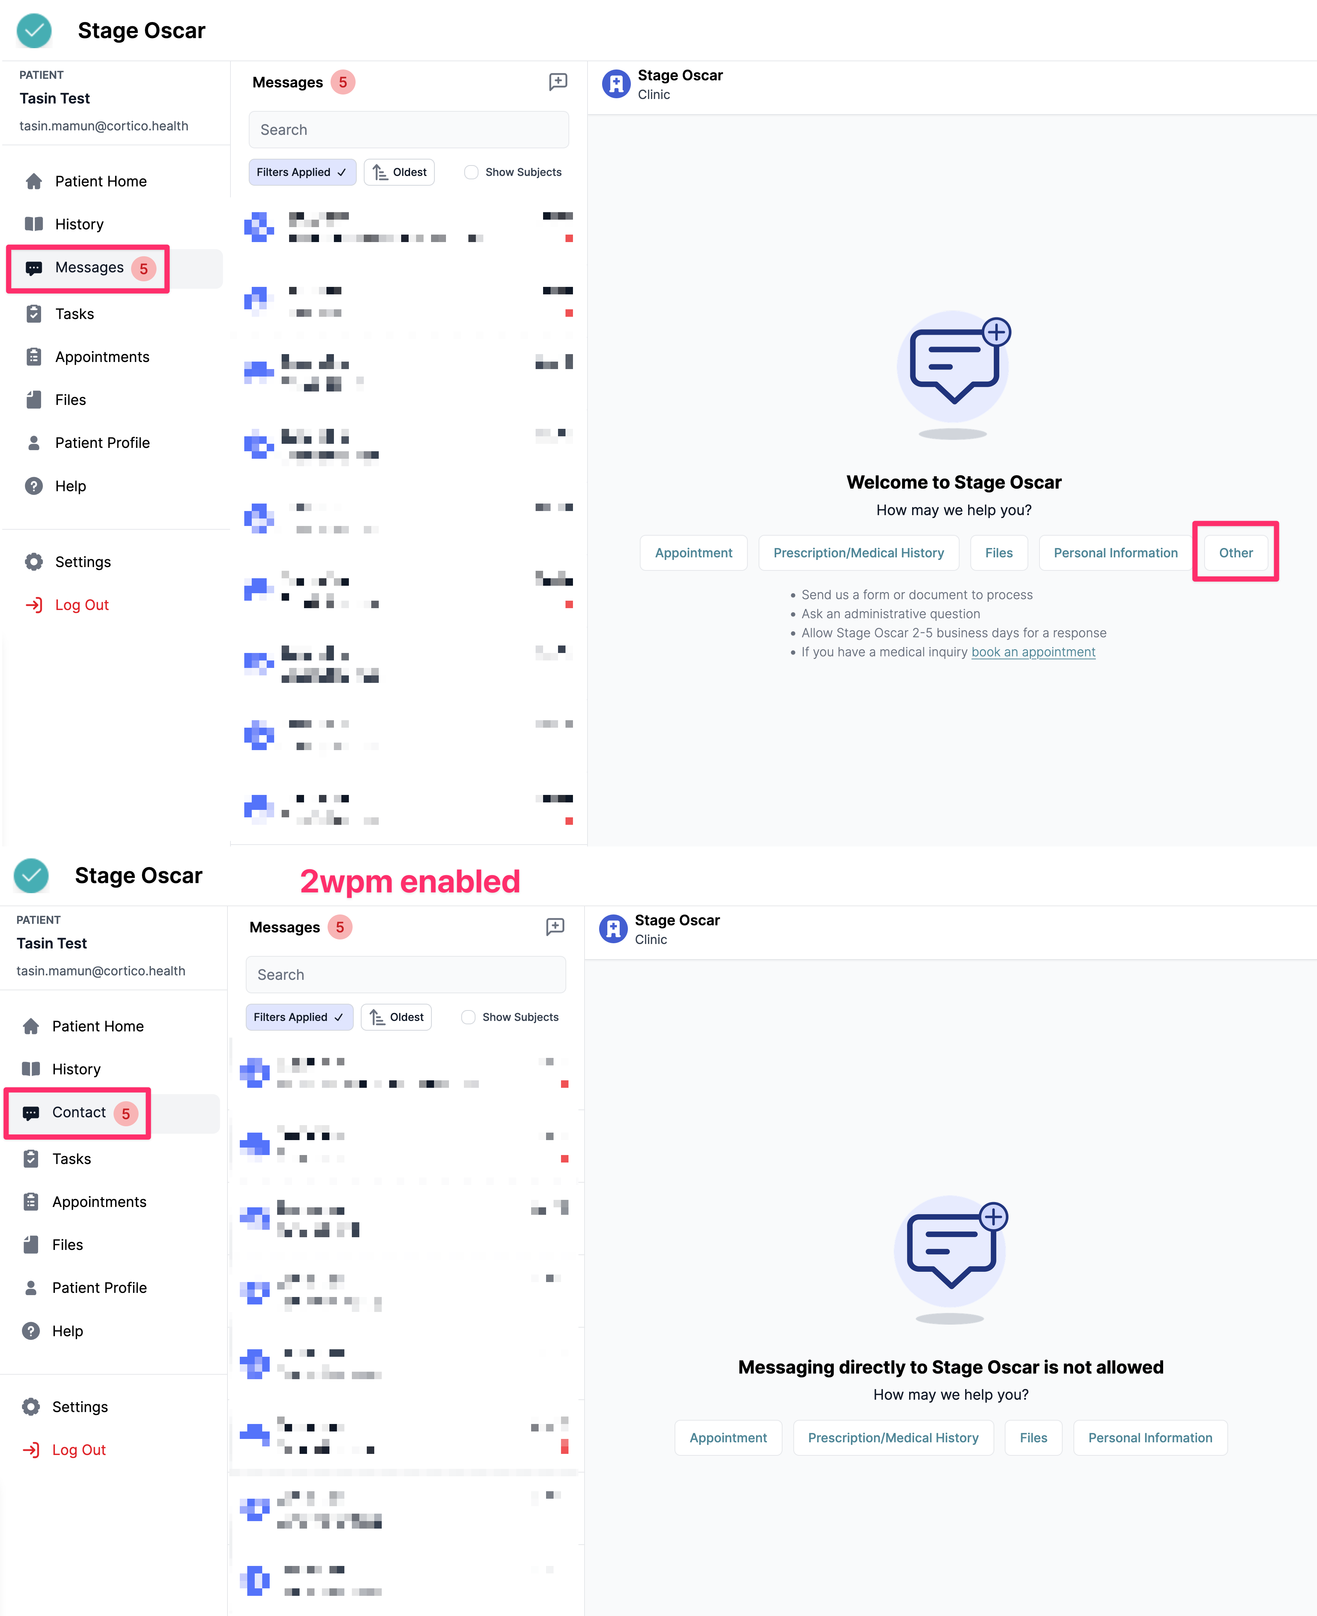Toggle Show Subjects checkbox in the upper screenshot
Viewport: 1317px width, 1616px height.
[471, 172]
